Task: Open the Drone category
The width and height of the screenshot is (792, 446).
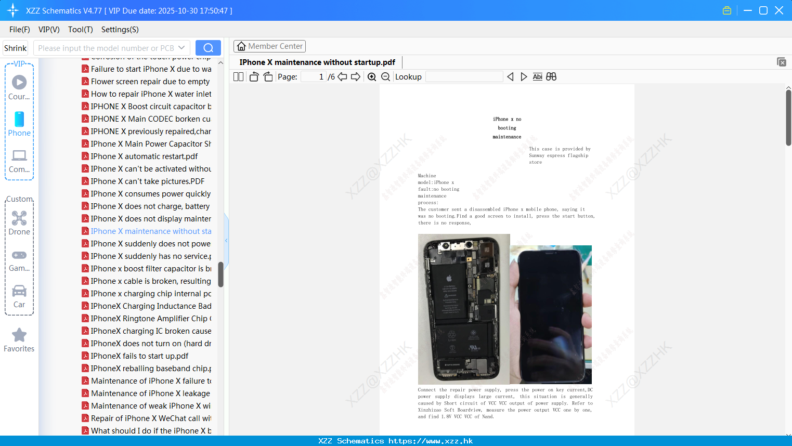Action: 19,223
